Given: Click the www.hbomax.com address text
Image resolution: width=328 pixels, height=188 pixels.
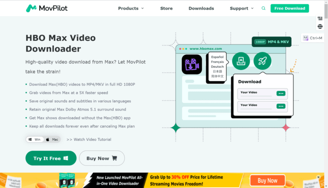Looking at the screenshot, I should click(205, 49).
